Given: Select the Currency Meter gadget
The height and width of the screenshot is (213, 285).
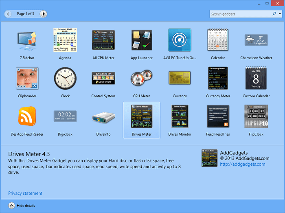Looking at the screenshot, I should (218, 78).
